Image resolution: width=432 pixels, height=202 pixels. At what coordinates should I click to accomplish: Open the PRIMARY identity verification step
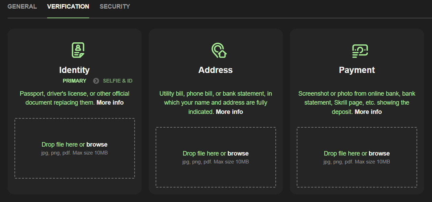[x=74, y=81]
